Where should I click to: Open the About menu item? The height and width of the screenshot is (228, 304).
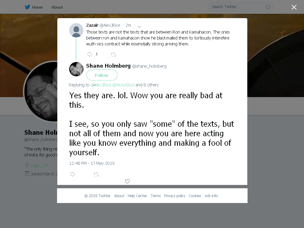tap(57, 7)
